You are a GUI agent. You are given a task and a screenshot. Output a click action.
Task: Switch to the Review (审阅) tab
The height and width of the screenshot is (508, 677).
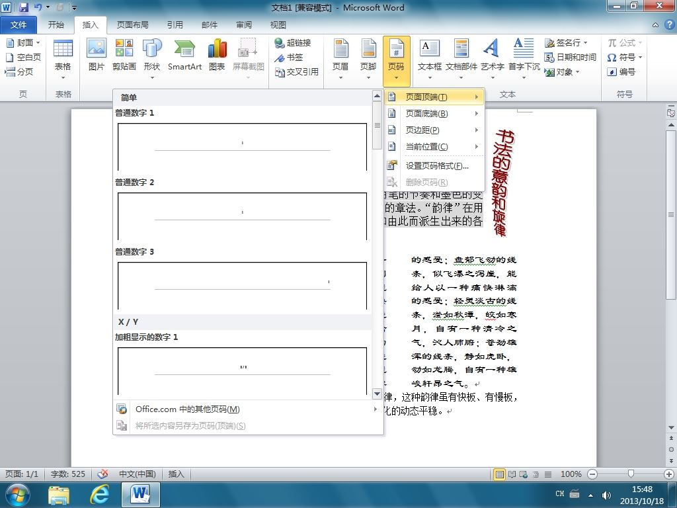tap(244, 25)
